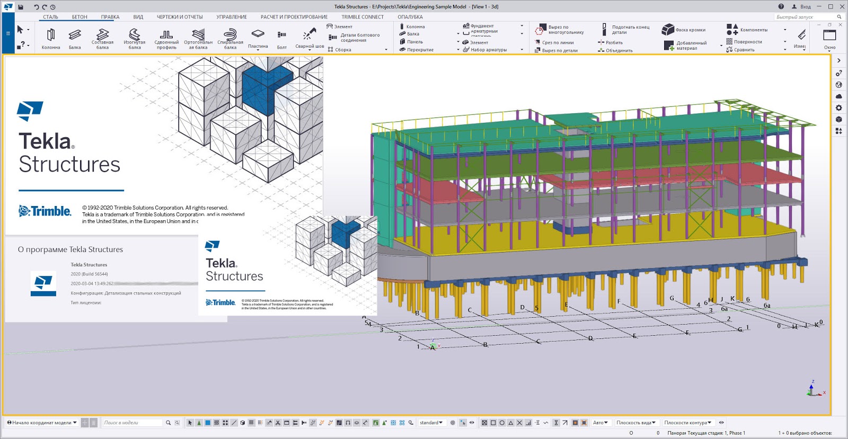Open the Добавленный материал tool
Image resolution: width=848 pixels, height=439 pixels.
click(686, 46)
